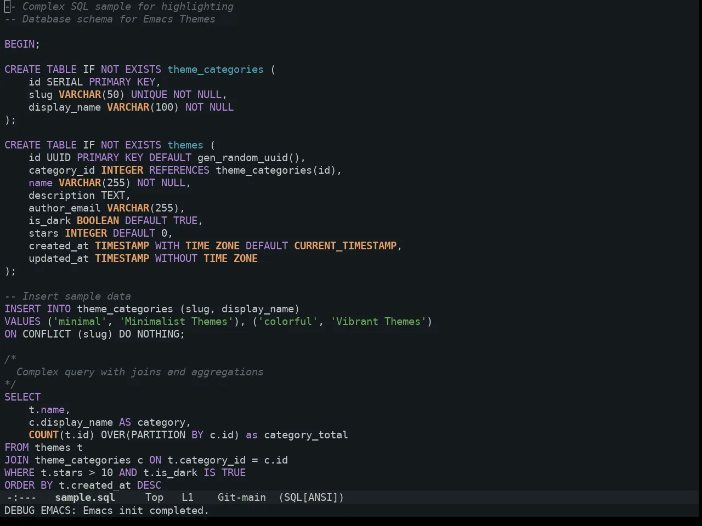This screenshot has height=526, width=702.
Task: Click 'id SERIAL PRIMARY KEY' line
Action: coord(94,82)
